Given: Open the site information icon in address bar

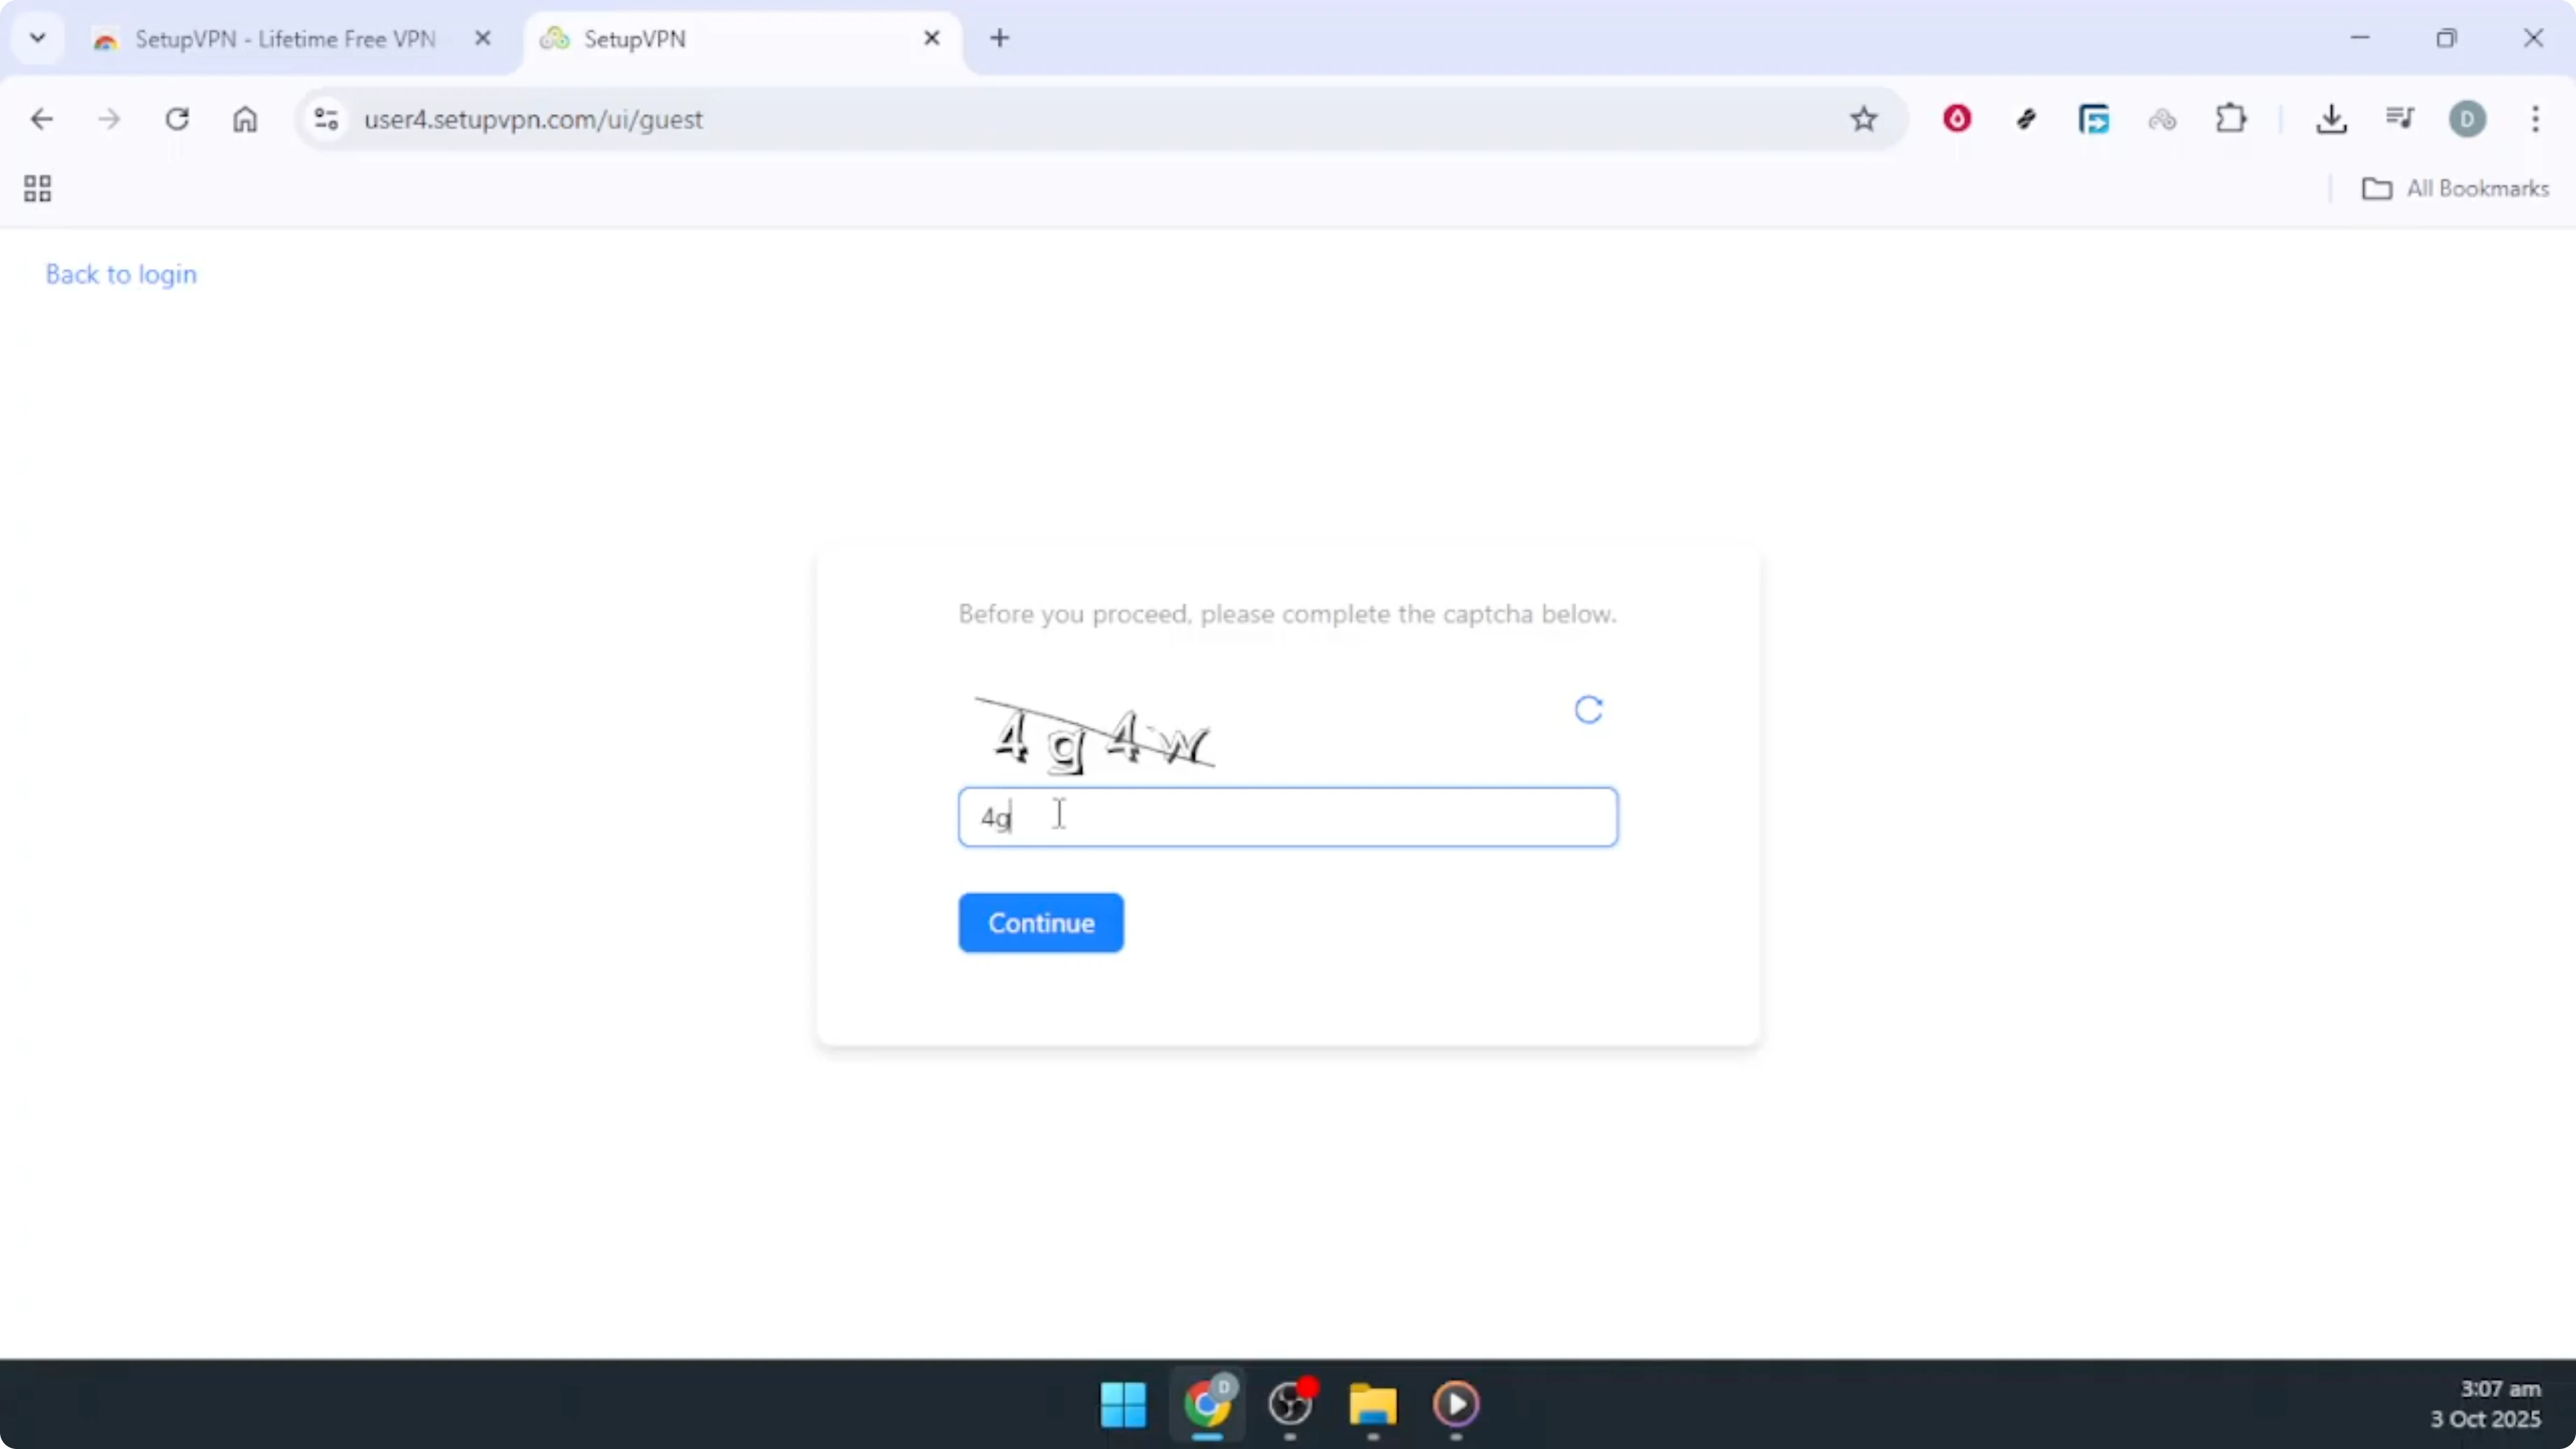Looking at the screenshot, I should click(324, 119).
